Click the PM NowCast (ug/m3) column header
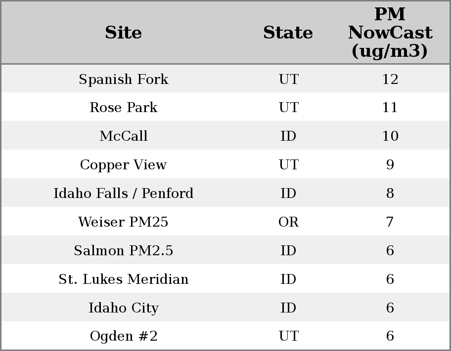Image resolution: width=451 pixels, height=351 pixels. [x=390, y=33]
